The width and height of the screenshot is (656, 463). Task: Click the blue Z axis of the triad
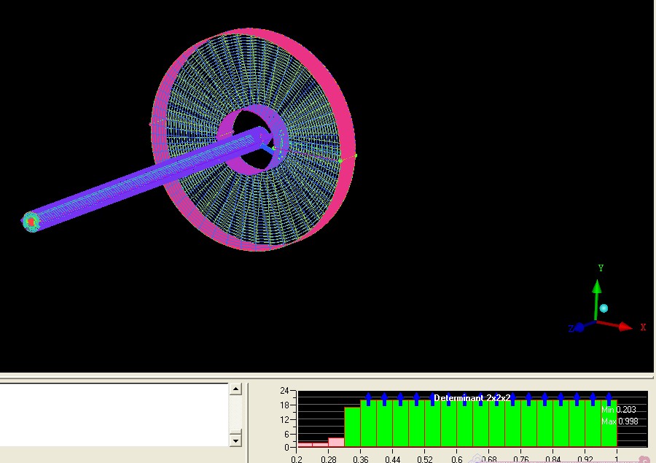[x=579, y=327]
